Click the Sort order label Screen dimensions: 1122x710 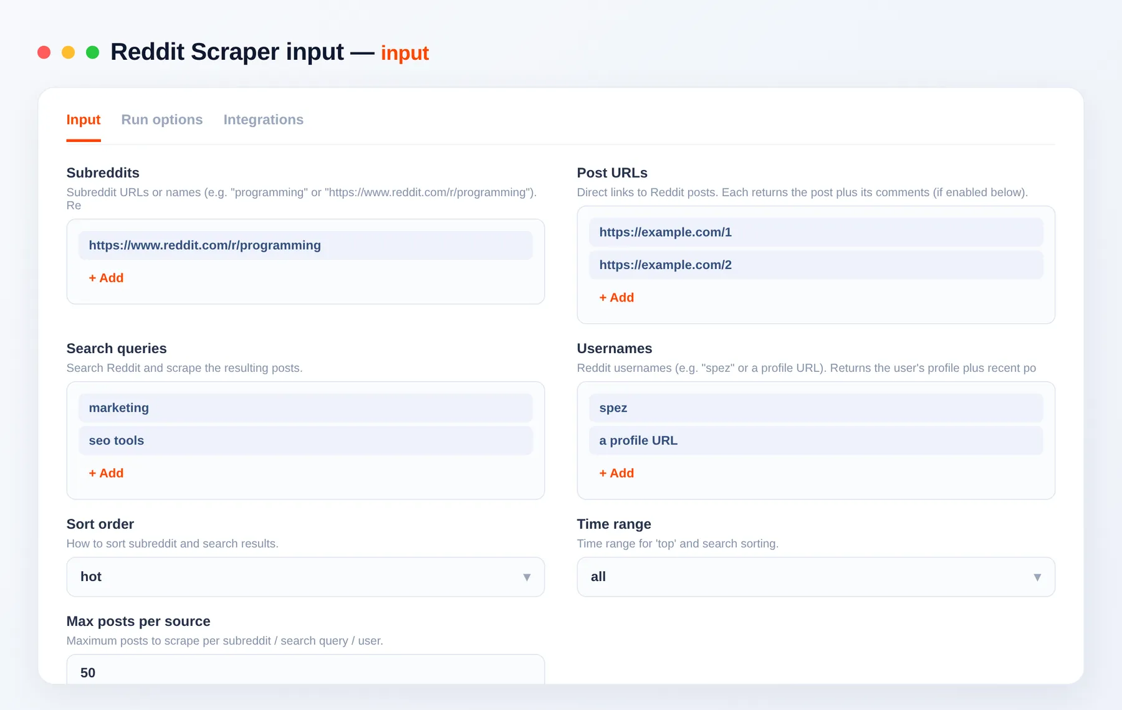[100, 524]
